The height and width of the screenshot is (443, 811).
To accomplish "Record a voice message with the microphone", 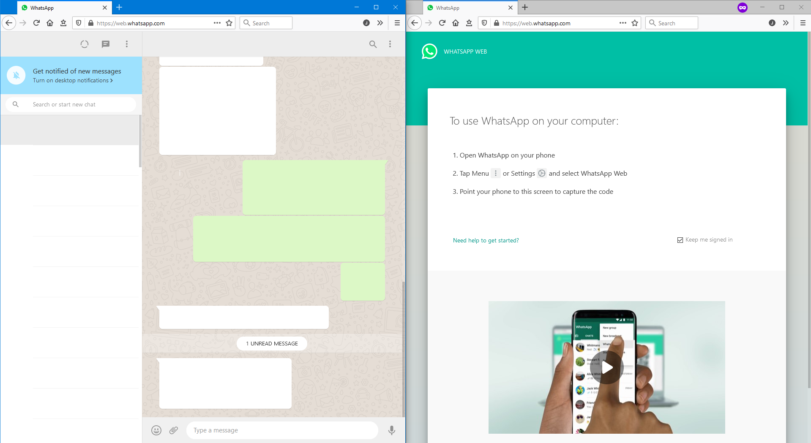I will pos(391,430).
